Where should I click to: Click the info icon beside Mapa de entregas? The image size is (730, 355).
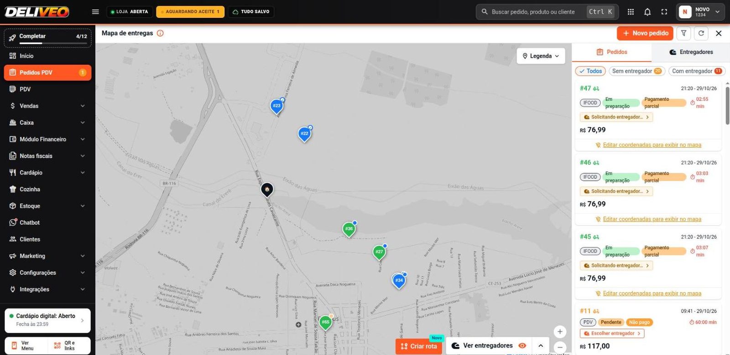point(160,33)
